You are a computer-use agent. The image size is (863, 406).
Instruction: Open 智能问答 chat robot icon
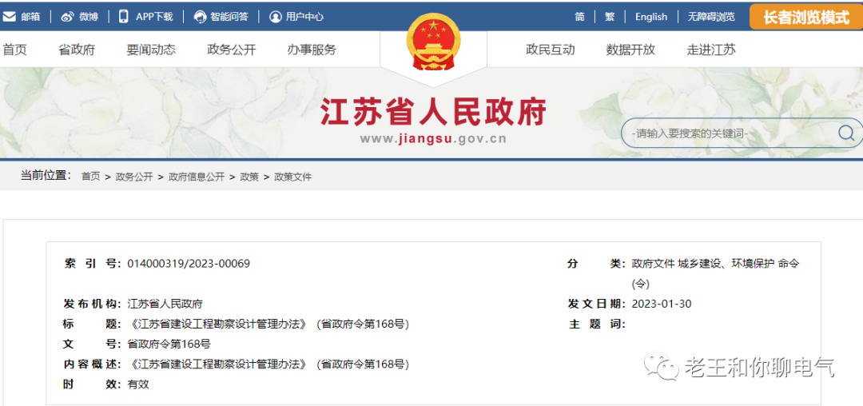(x=200, y=16)
